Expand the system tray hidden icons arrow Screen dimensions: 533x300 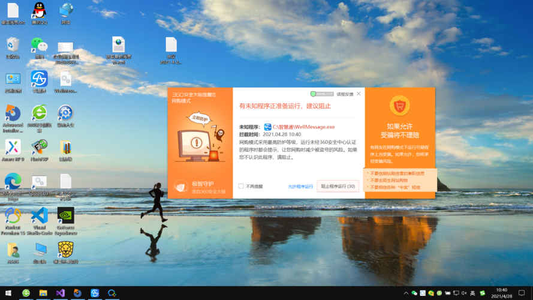(x=406, y=293)
